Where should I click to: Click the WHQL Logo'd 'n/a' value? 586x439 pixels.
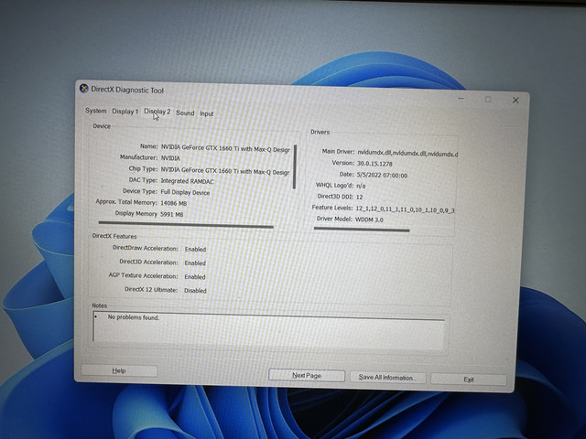click(361, 186)
